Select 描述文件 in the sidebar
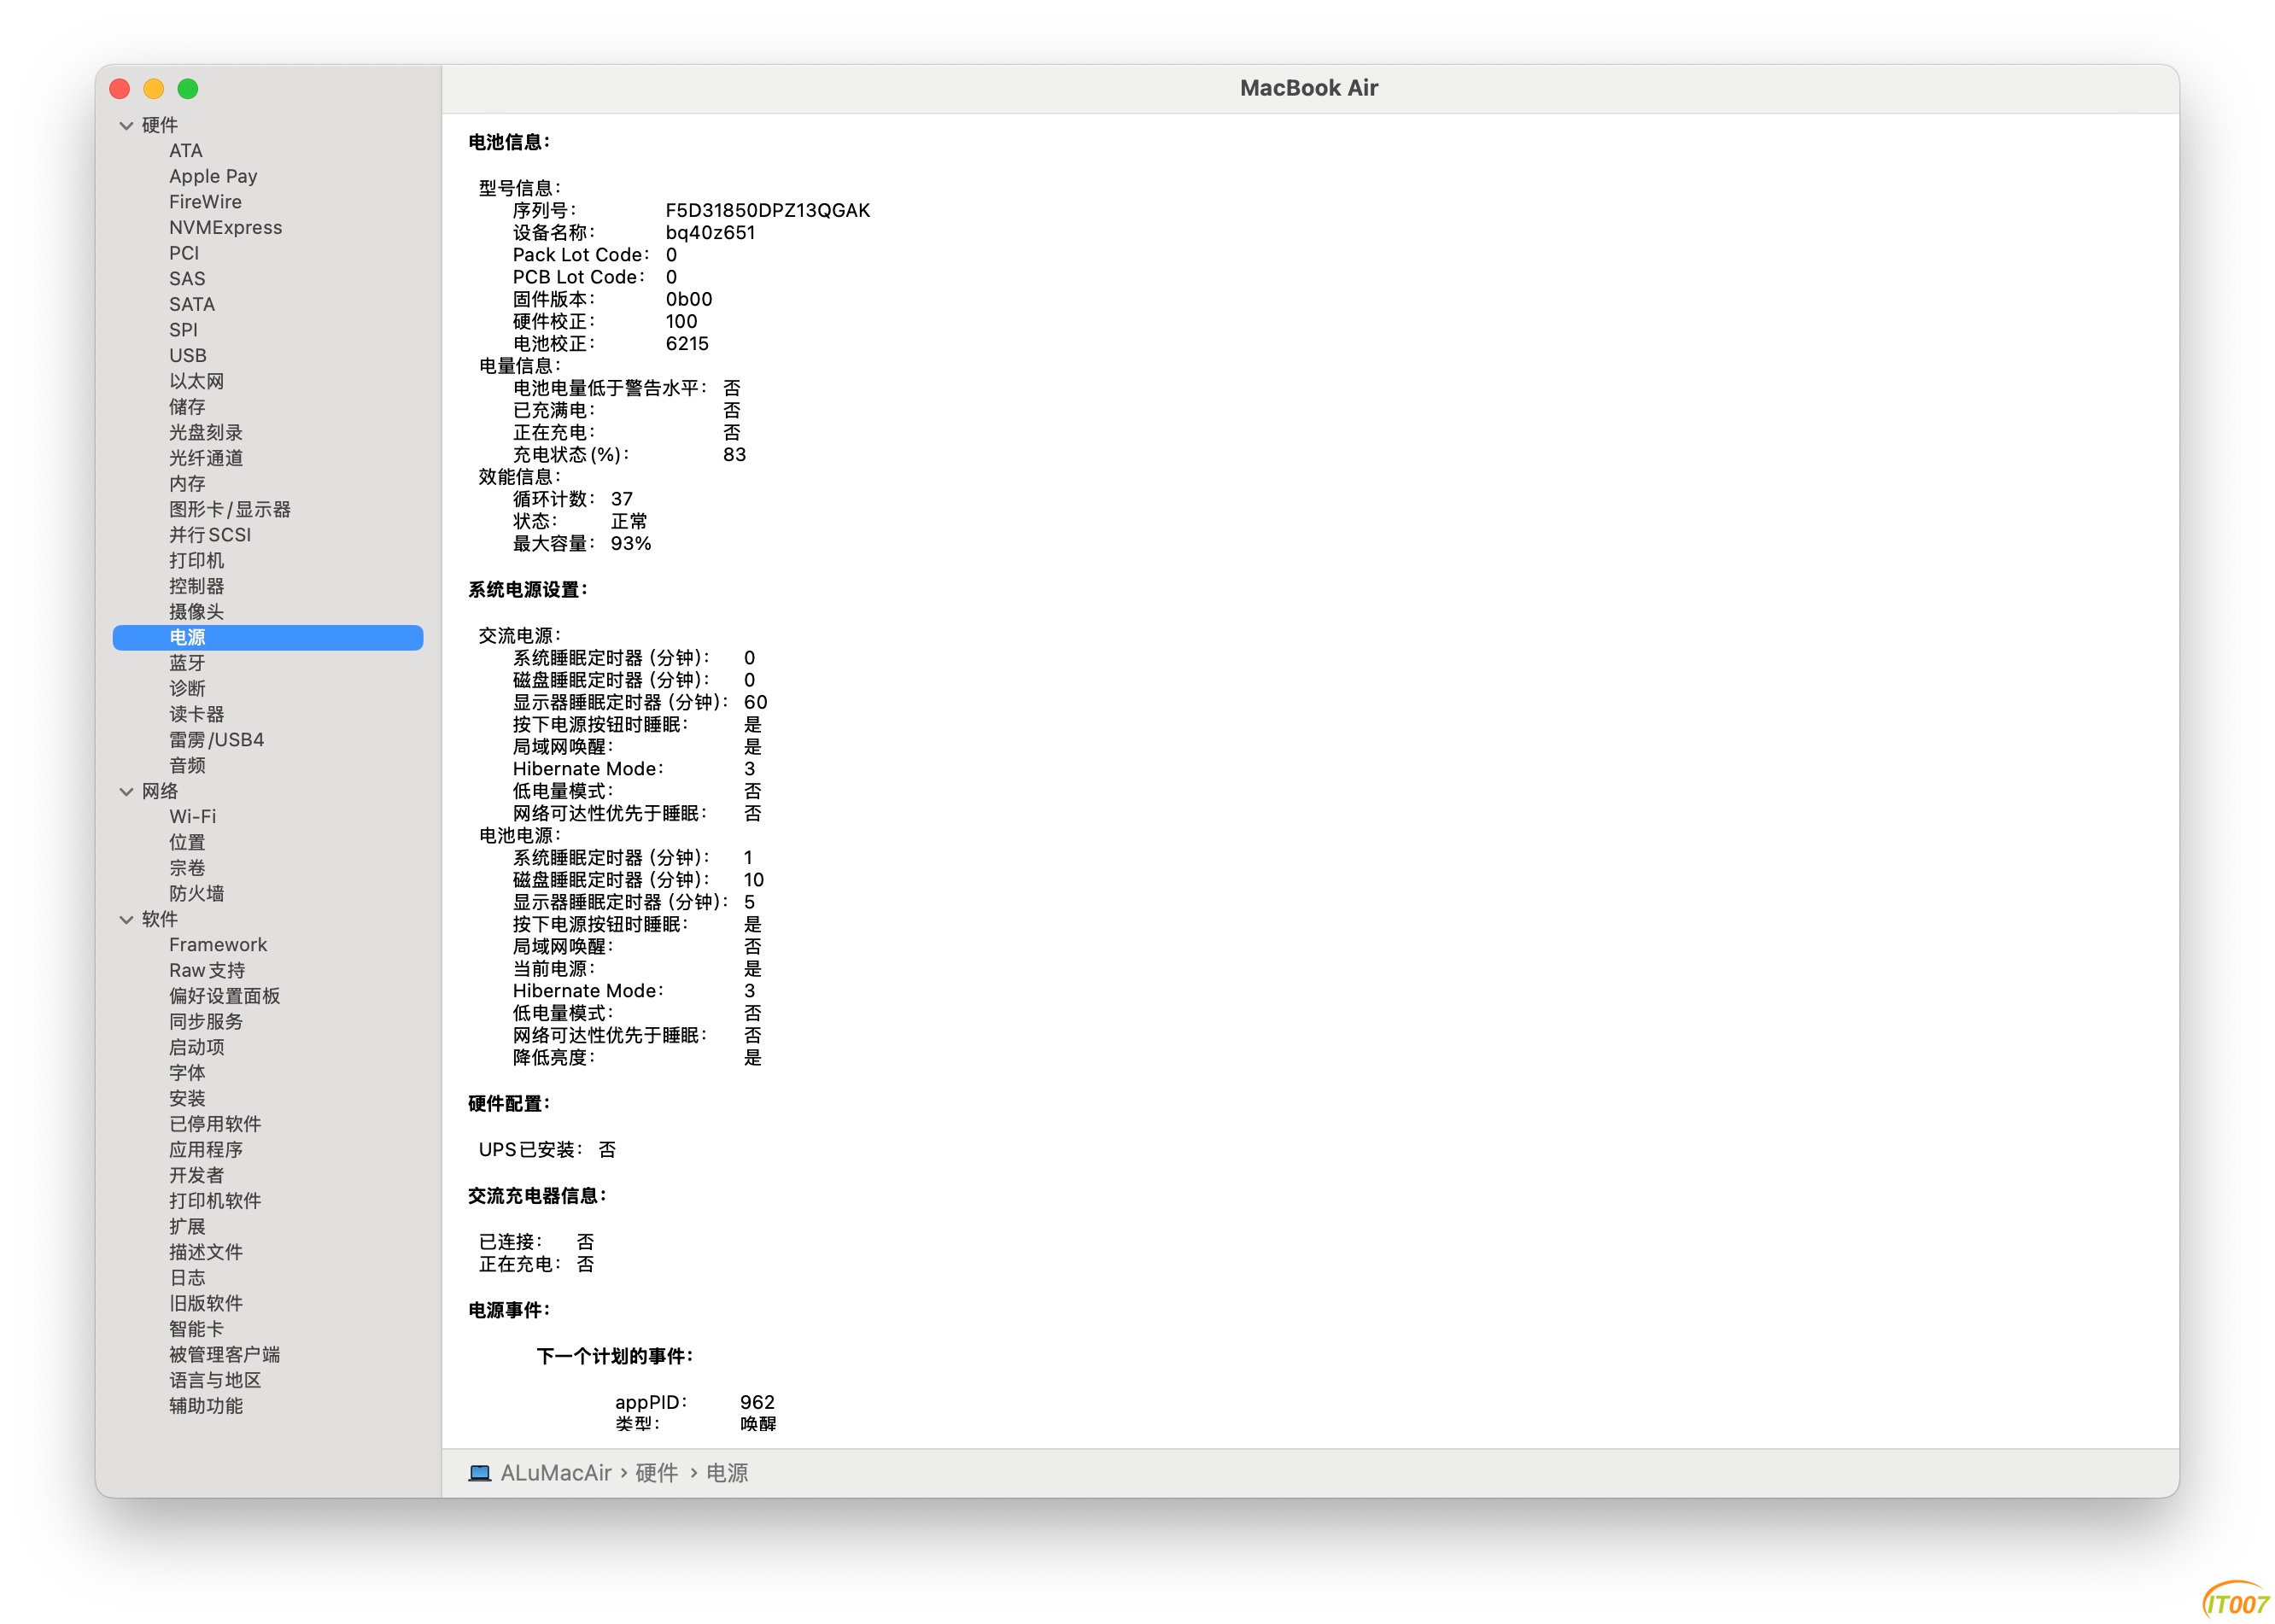The width and height of the screenshot is (2275, 1624). coord(205,1252)
